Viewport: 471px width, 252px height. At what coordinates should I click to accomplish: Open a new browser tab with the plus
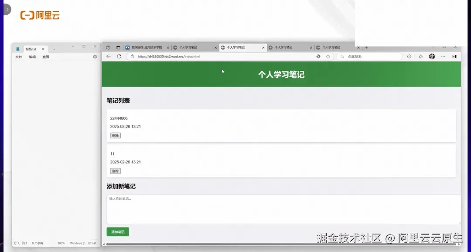(x=366, y=47)
